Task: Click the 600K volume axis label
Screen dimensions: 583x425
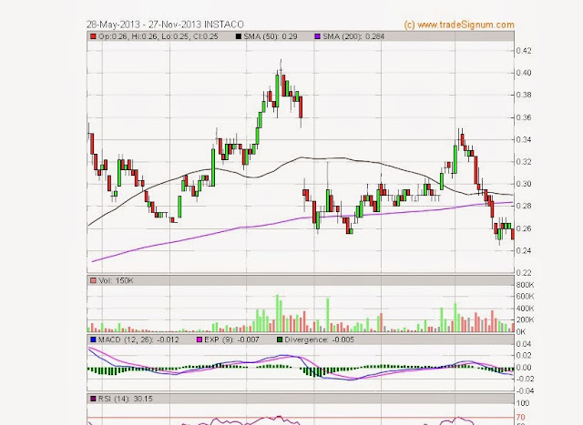Action: [525, 297]
